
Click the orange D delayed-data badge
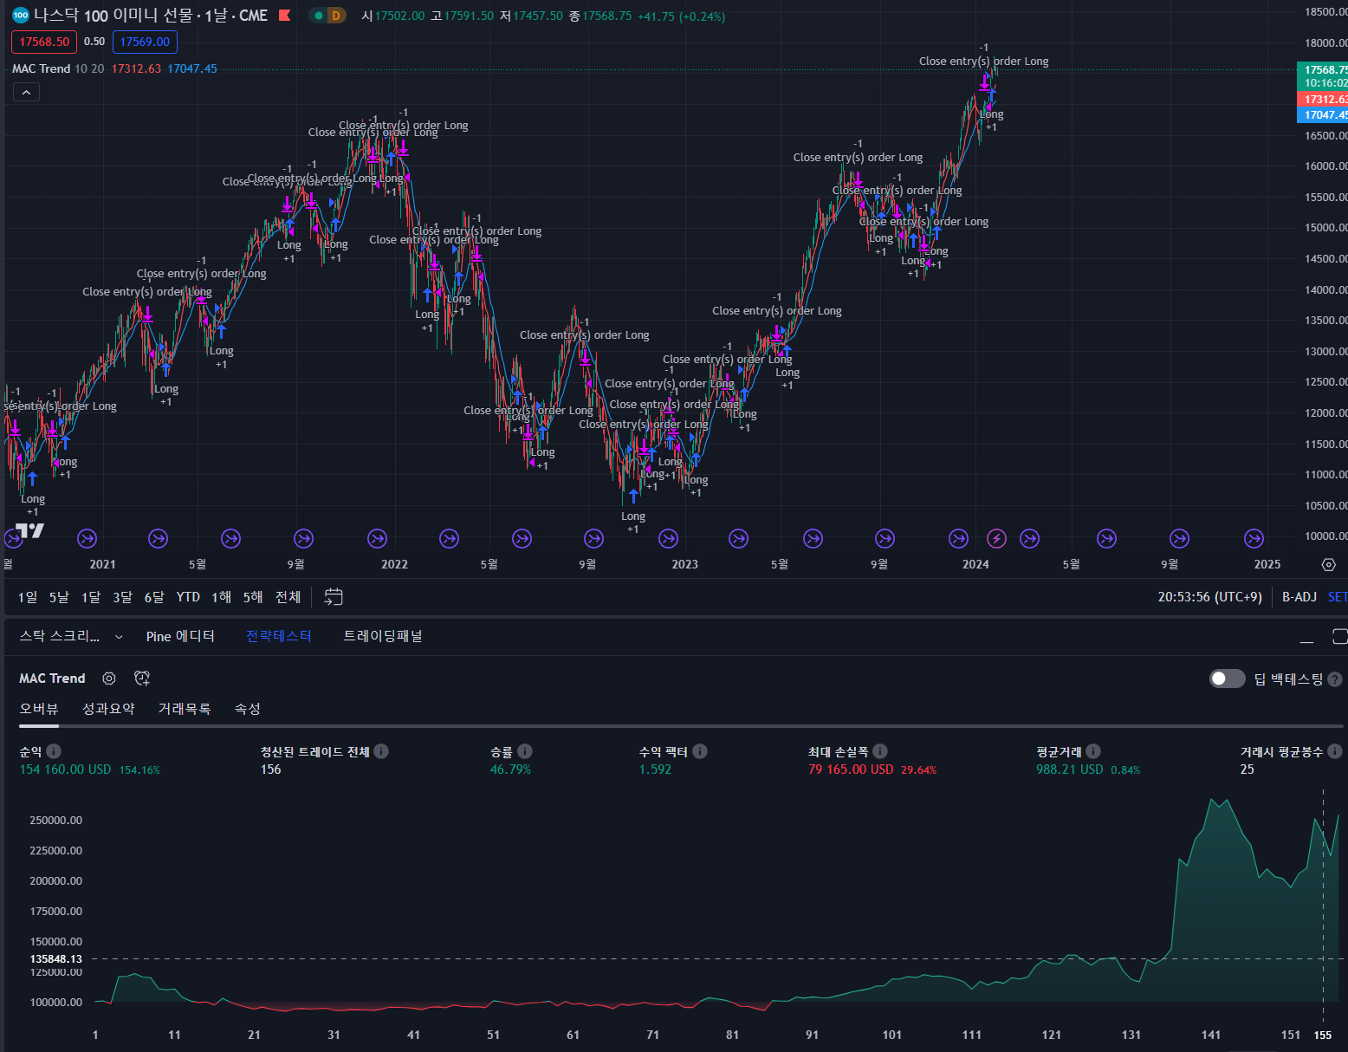point(336,16)
